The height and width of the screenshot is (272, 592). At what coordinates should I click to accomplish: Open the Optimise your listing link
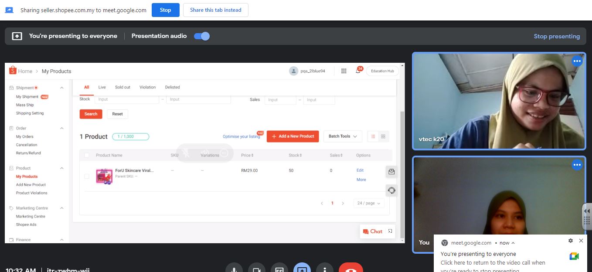[242, 136]
